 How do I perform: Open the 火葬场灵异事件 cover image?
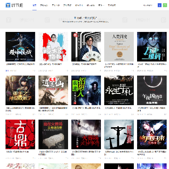(86, 134)
